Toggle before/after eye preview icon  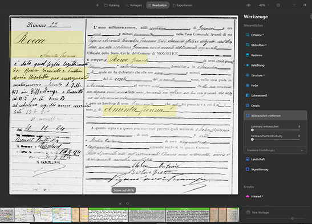(249, 5)
